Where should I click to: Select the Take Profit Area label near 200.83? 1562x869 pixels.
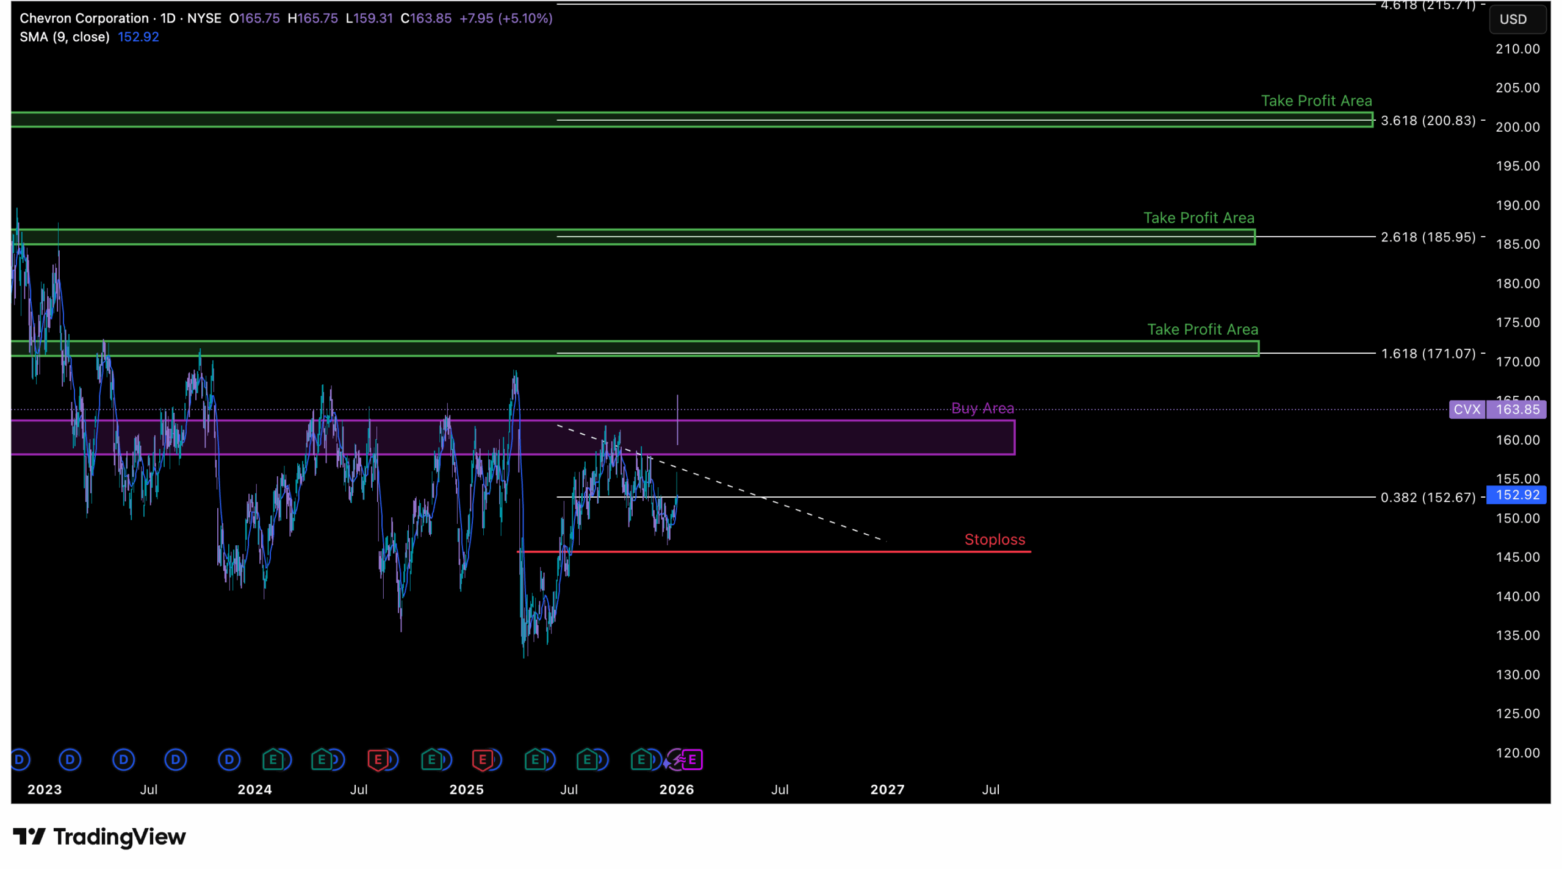coord(1317,101)
